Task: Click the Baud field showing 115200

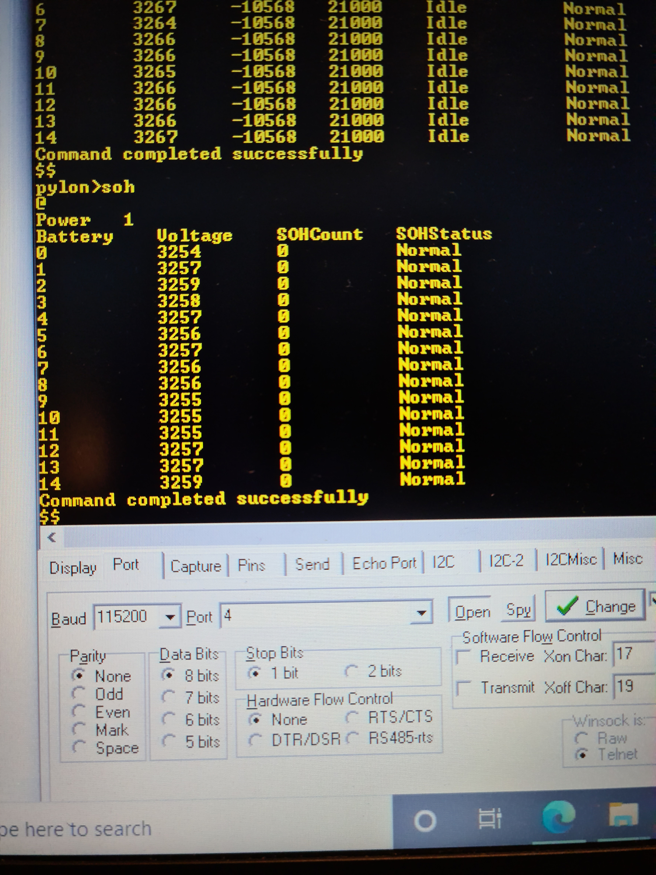Action: 128,617
